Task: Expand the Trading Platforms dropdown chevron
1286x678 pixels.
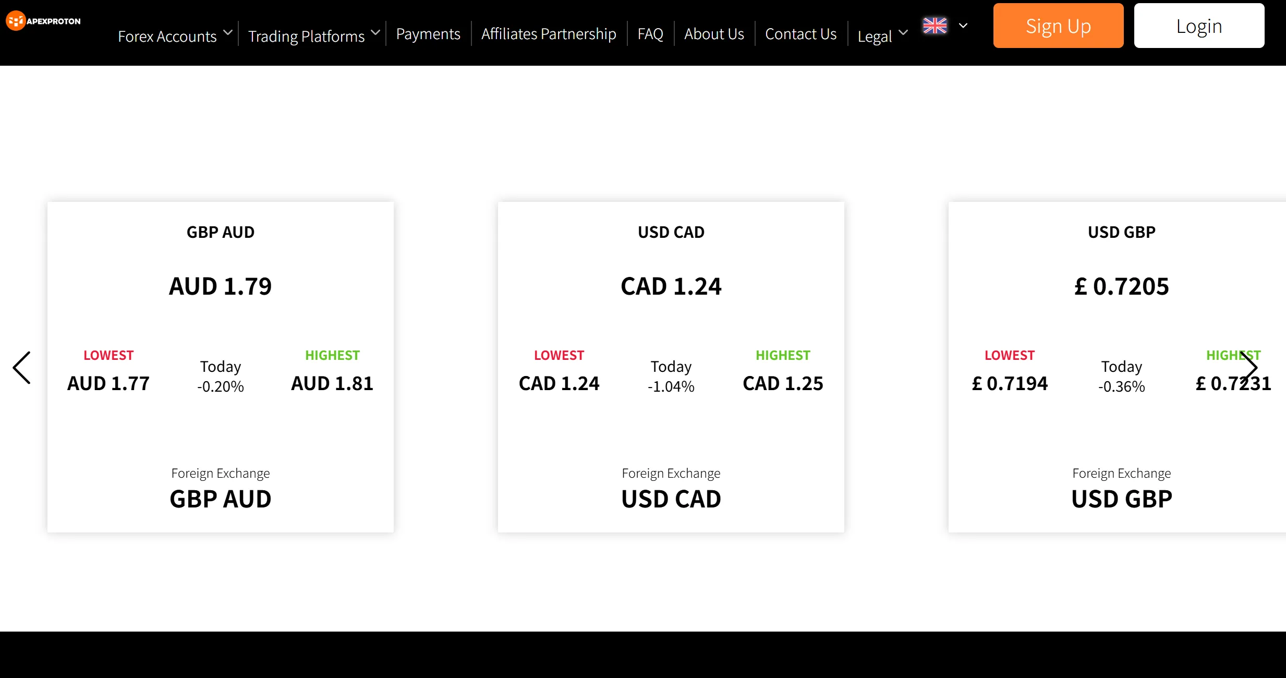Action: [x=375, y=32]
